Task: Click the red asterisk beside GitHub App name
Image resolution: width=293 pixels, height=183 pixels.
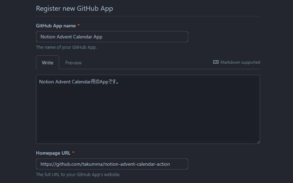Action: click(79, 25)
